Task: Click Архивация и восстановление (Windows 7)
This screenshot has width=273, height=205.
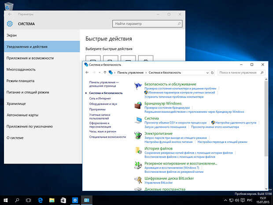Action: [172, 168]
